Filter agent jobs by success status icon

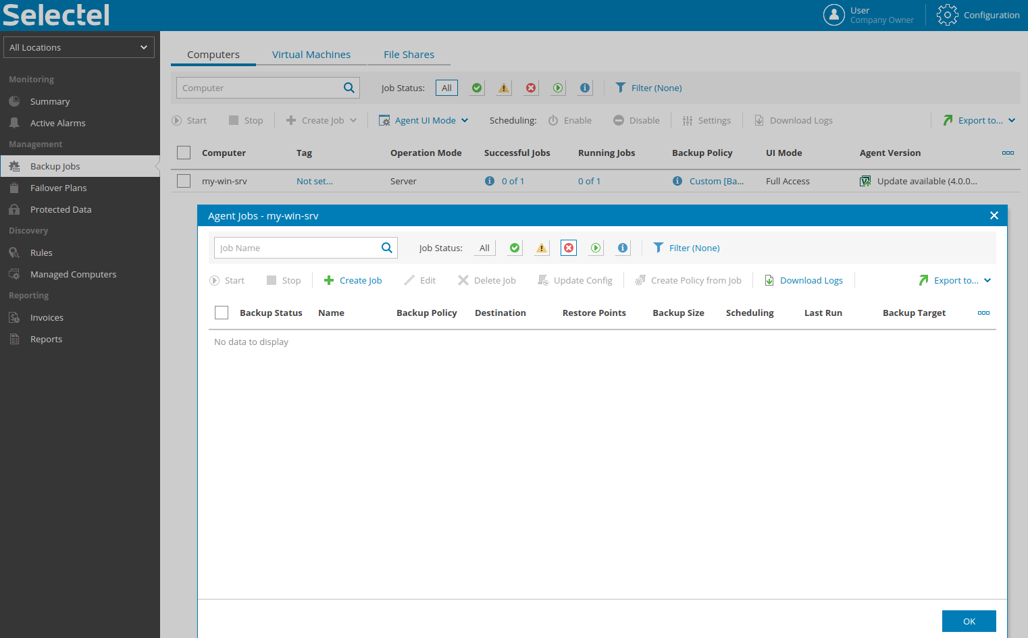pos(515,248)
